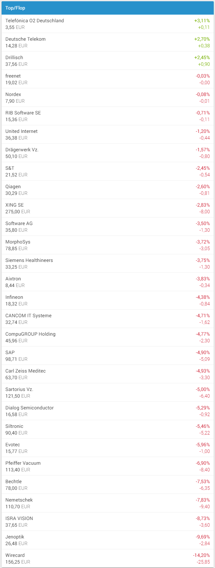The width and height of the screenshot is (215, 568).
Task: Open Drillisch stock details
Action: tap(14, 58)
